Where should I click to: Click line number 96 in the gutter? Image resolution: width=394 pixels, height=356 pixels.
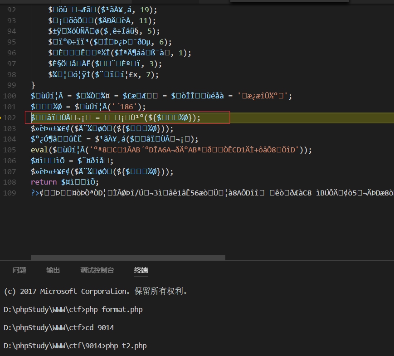coord(11,53)
